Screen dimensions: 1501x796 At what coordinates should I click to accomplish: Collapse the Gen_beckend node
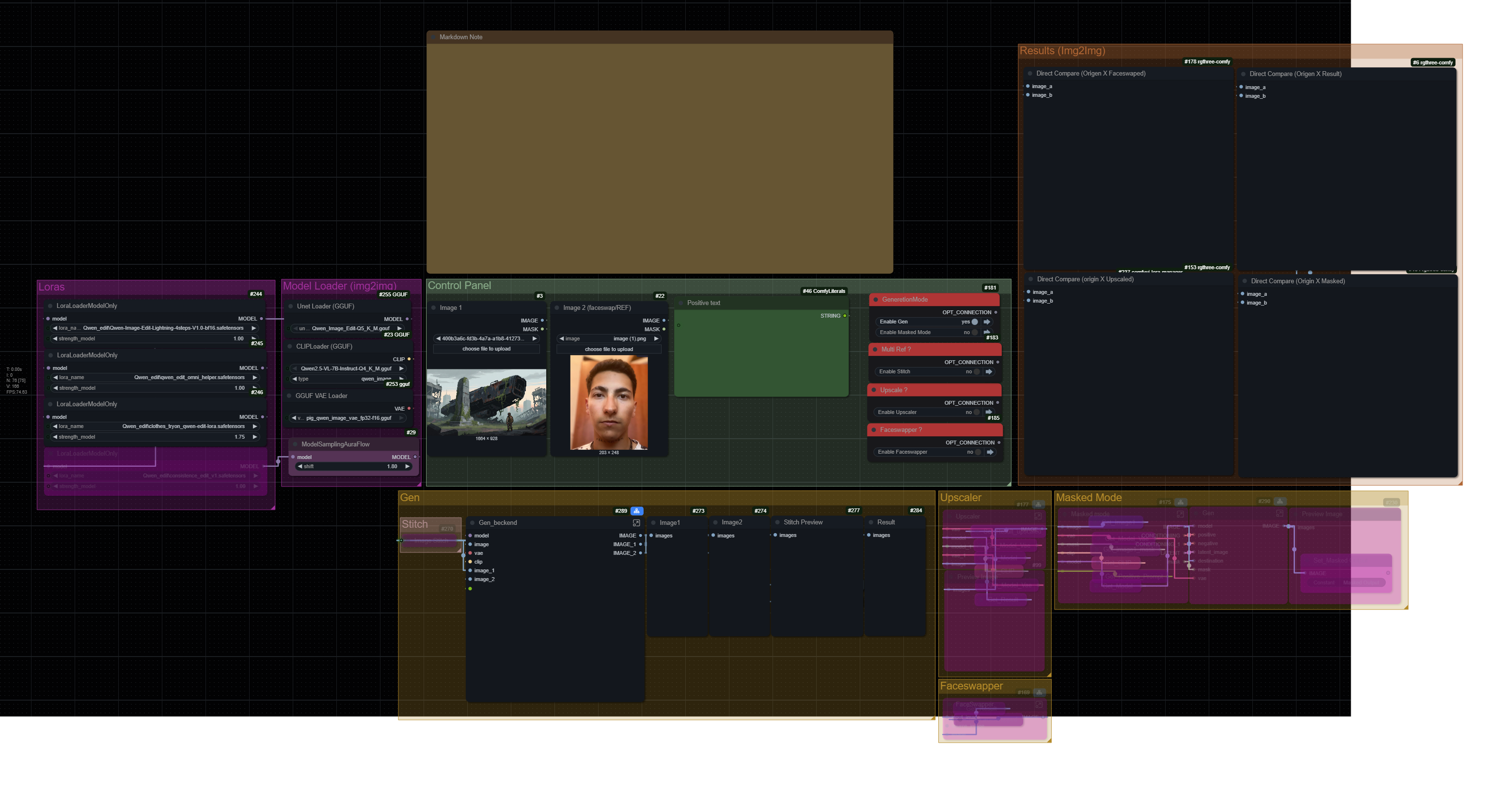(473, 523)
